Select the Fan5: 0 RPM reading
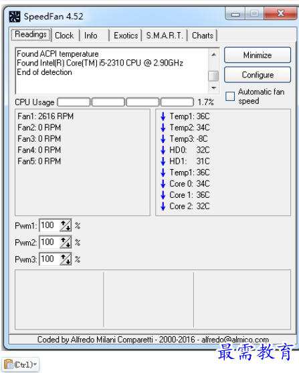299x373 pixels. (39, 161)
